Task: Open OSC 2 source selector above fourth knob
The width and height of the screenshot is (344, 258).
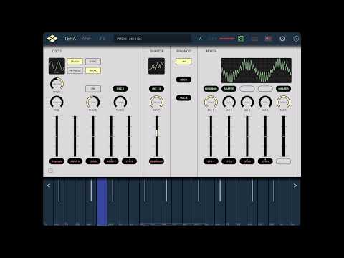Action: click(120, 89)
